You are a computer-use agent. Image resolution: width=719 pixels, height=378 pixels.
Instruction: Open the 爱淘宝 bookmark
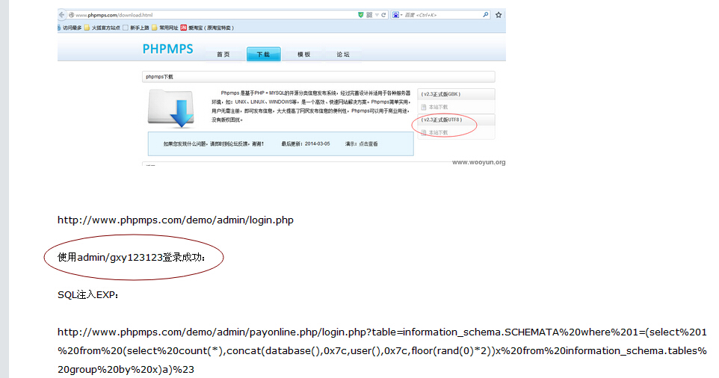tap(207, 28)
